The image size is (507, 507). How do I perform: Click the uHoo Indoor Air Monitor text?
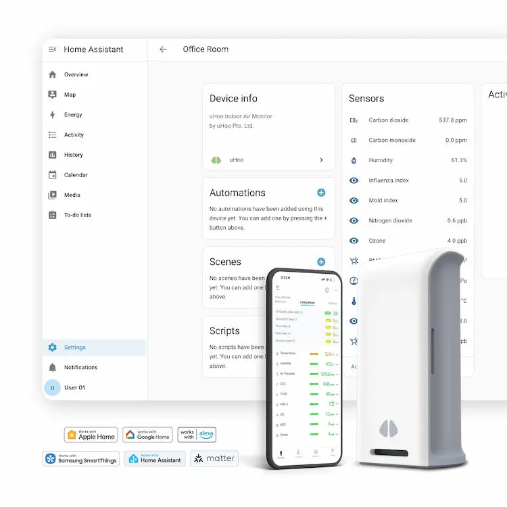click(241, 116)
